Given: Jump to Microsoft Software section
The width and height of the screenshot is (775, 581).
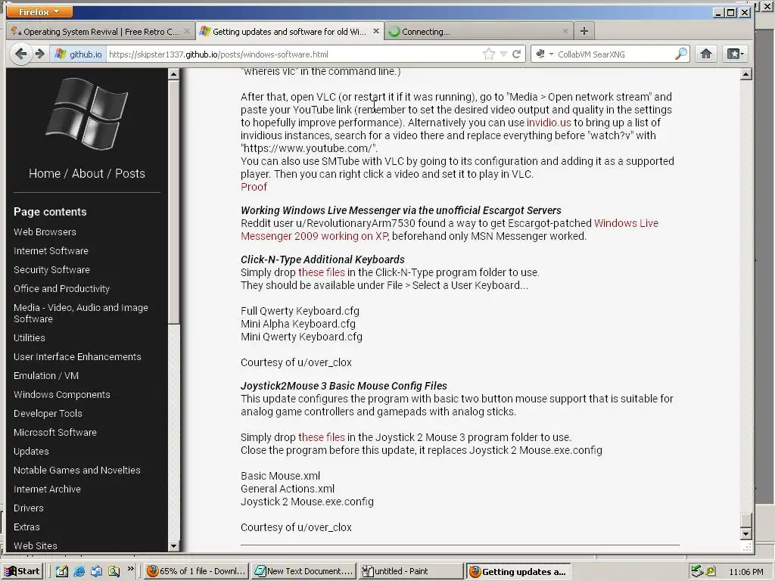Looking at the screenshot, I should coord(55,432).
